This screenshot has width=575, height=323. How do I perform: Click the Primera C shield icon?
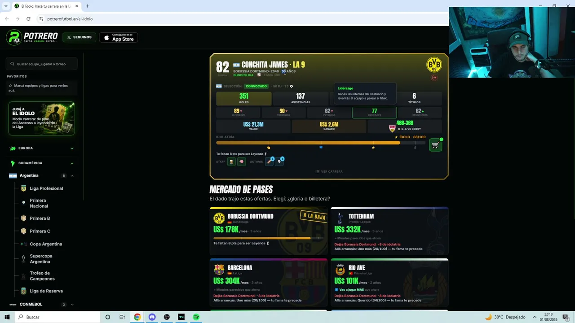[x=23, y=231]
